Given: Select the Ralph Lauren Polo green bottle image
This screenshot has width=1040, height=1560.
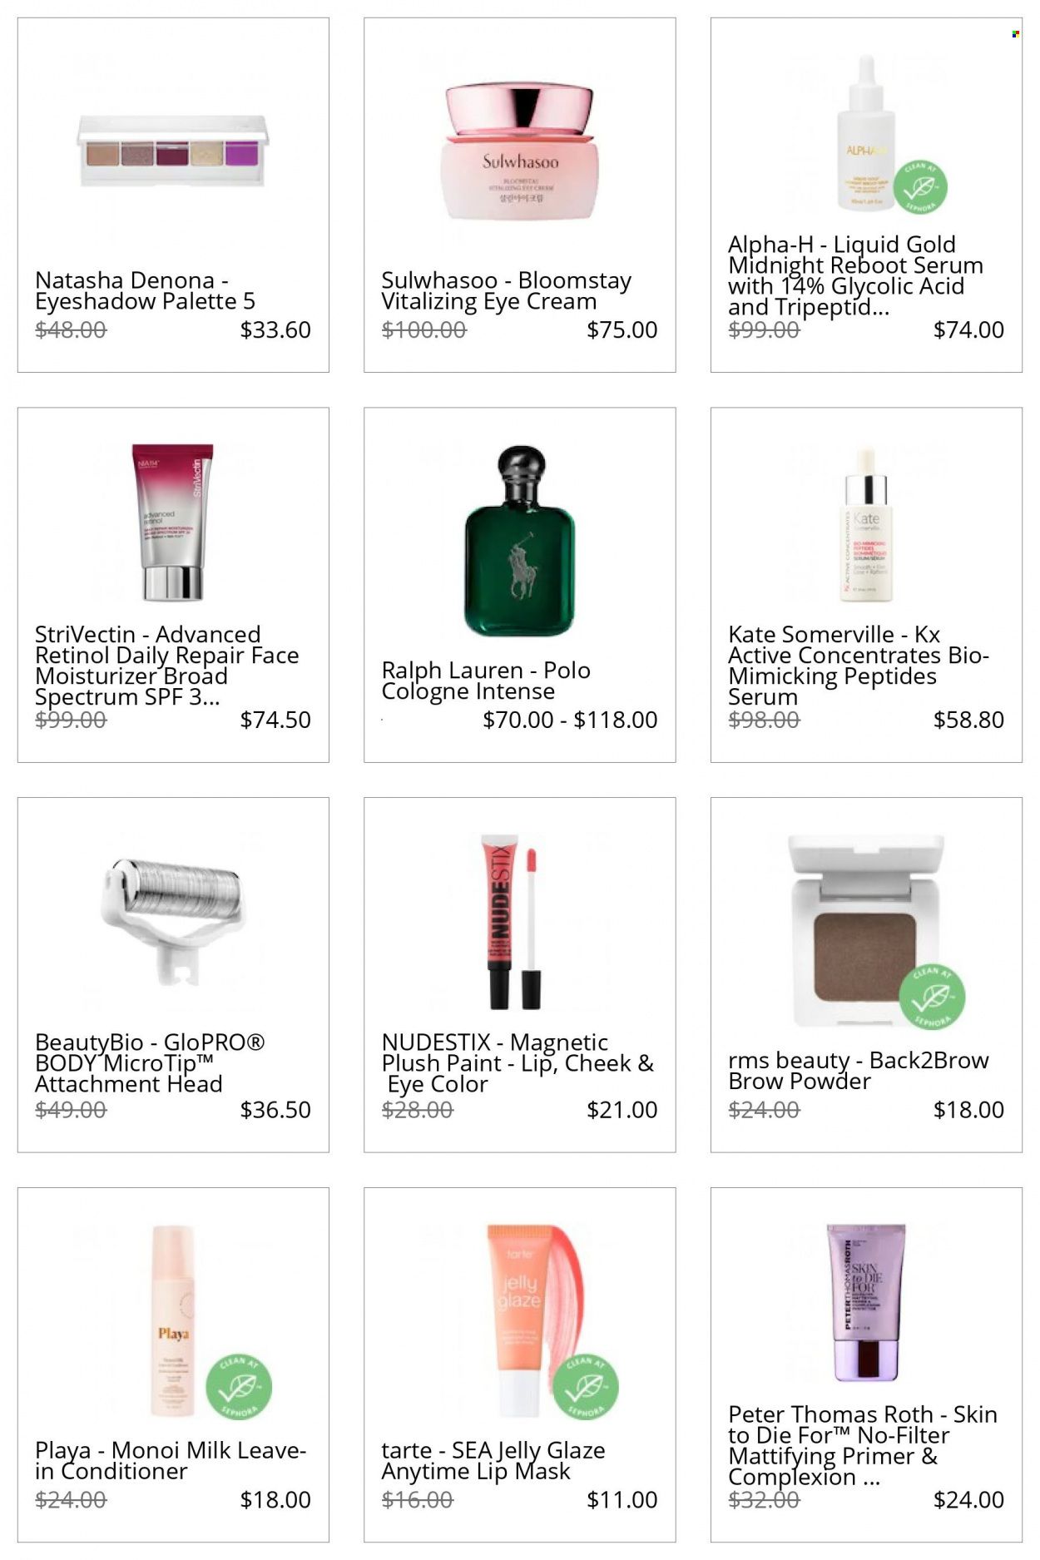Looking at the screenshot, I should click(520, 541).
